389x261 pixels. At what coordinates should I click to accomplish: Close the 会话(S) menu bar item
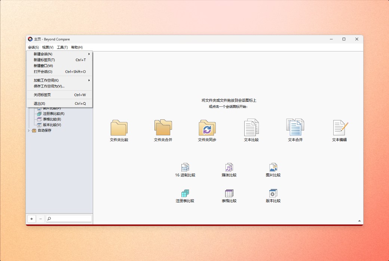pyautogui.click(x=33, y=47)
